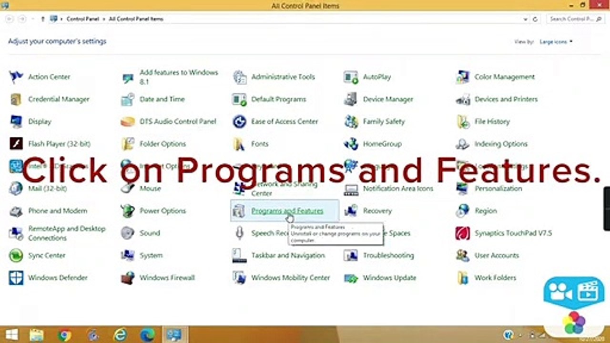
Task: Click the DTS Audio Control Panel icon
Action: [x=128, y=121]
